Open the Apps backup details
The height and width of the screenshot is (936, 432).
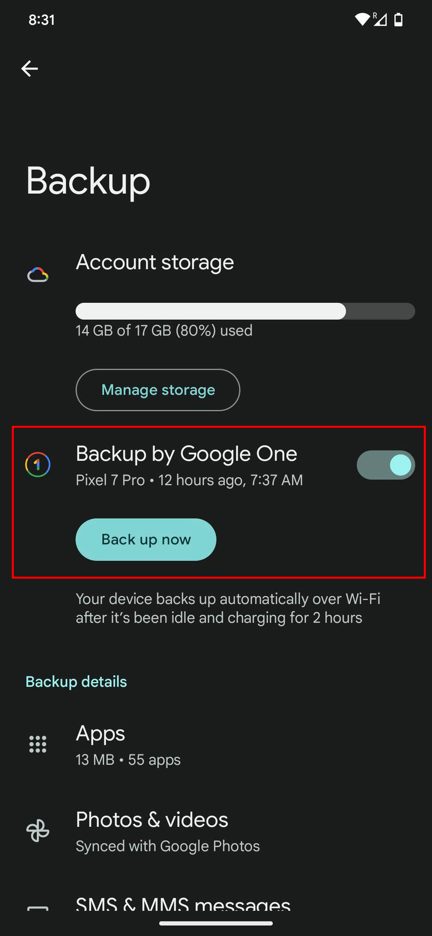click(128, 745)
